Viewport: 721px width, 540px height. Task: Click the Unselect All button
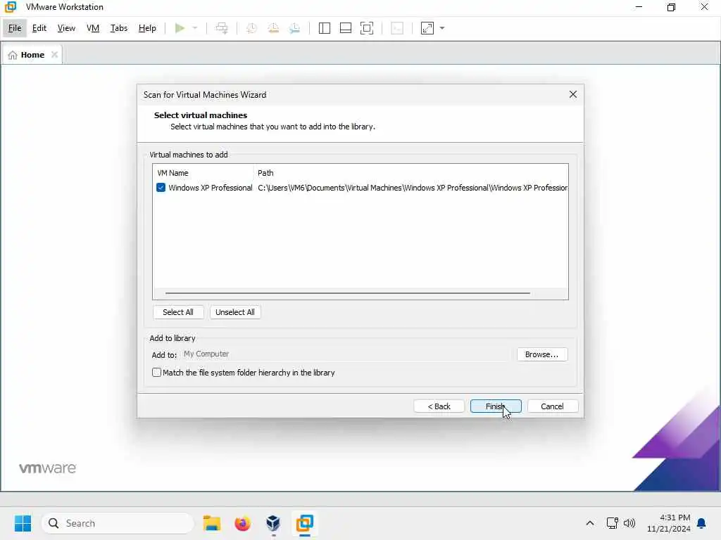(235, 312)
